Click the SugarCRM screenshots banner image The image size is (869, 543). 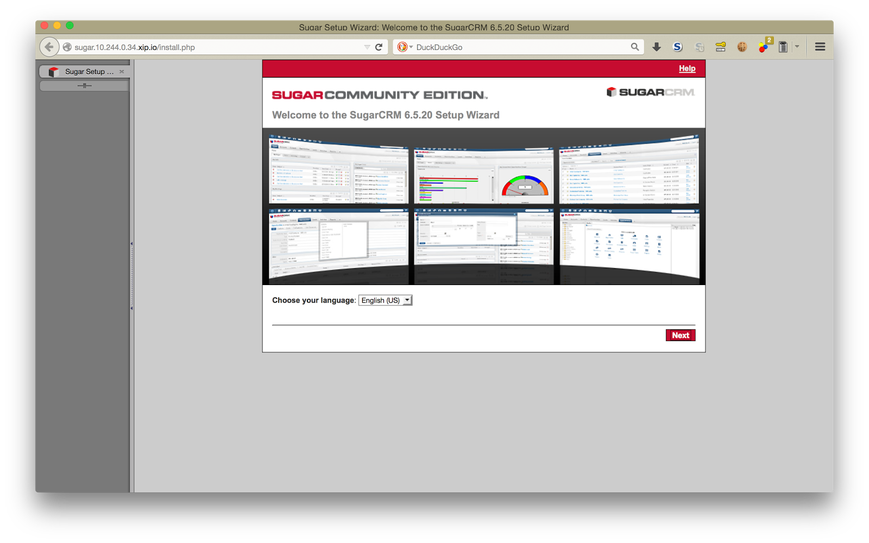click(483, 206)
